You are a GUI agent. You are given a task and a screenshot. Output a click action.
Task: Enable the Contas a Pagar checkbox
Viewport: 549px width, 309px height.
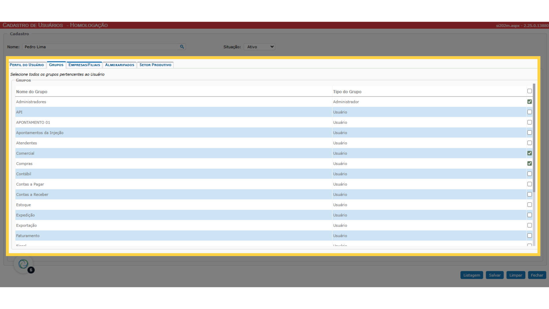[530, 184]
